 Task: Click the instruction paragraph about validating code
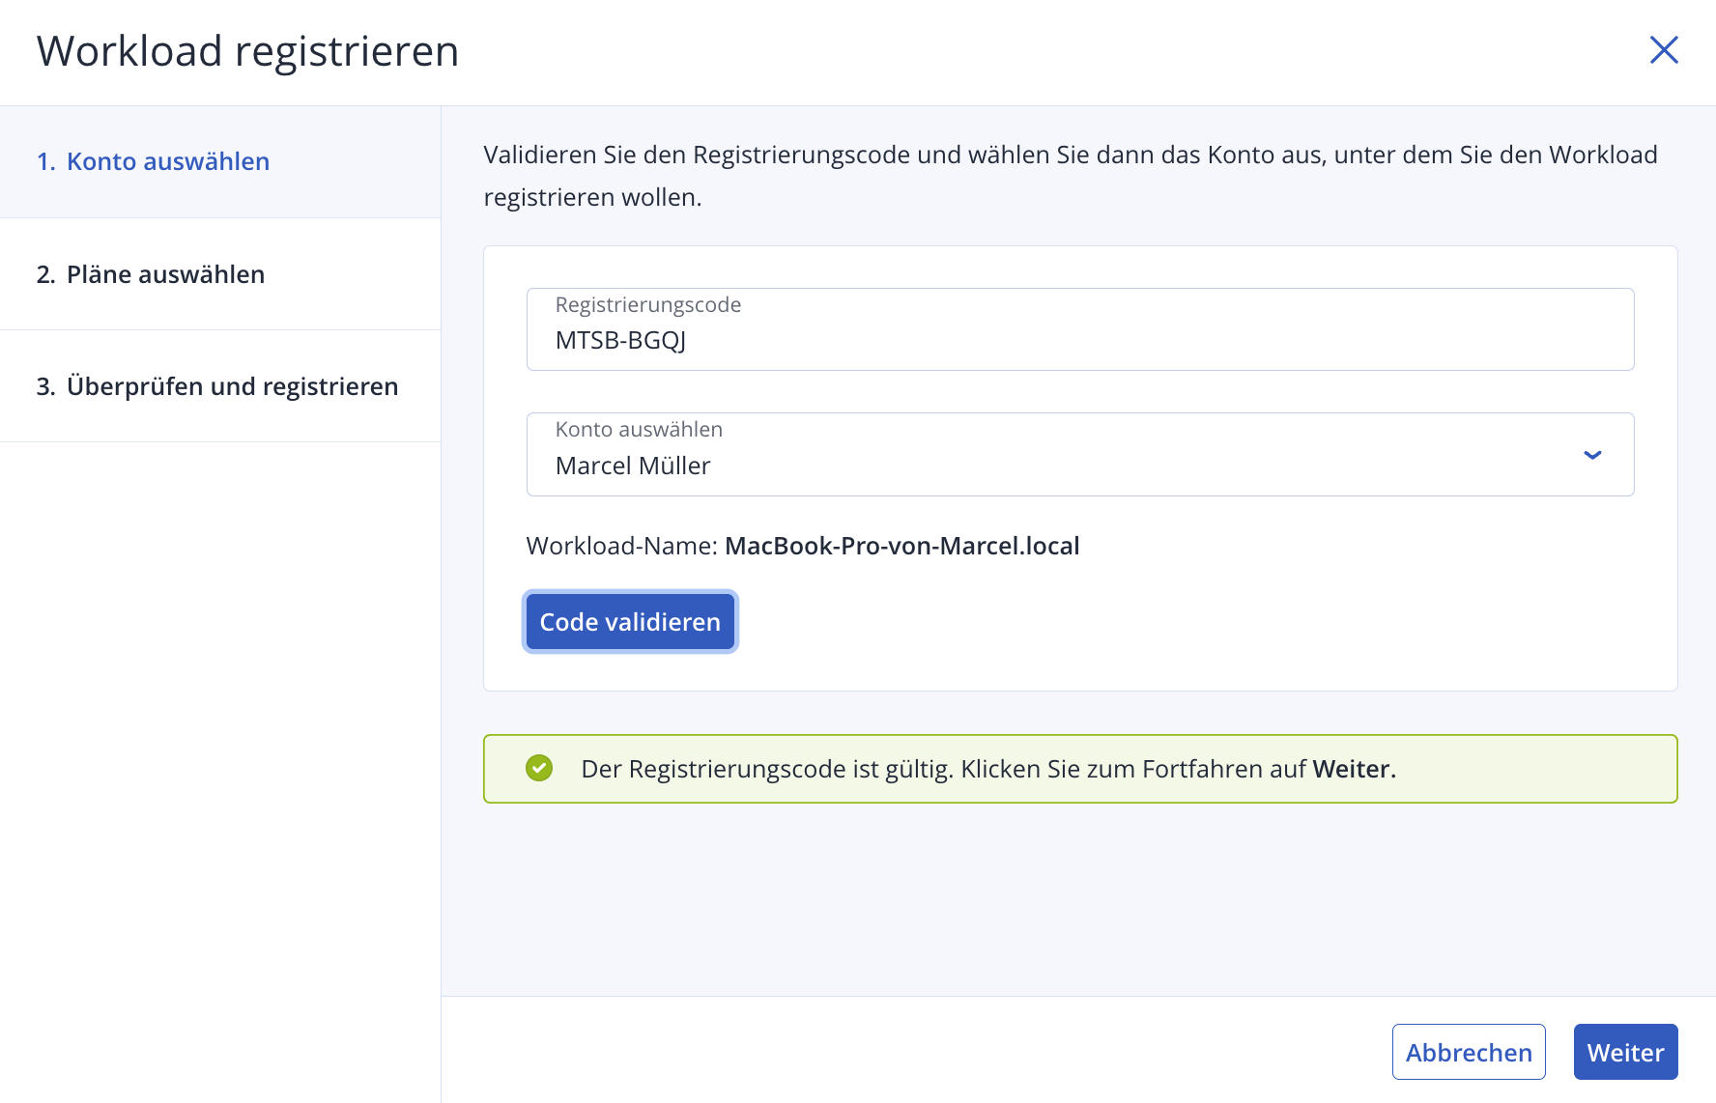coord(1070,175)
